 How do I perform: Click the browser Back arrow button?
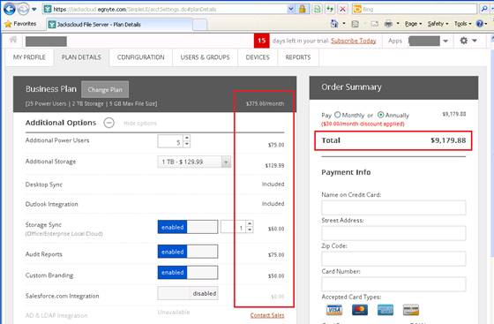(9, 9)
